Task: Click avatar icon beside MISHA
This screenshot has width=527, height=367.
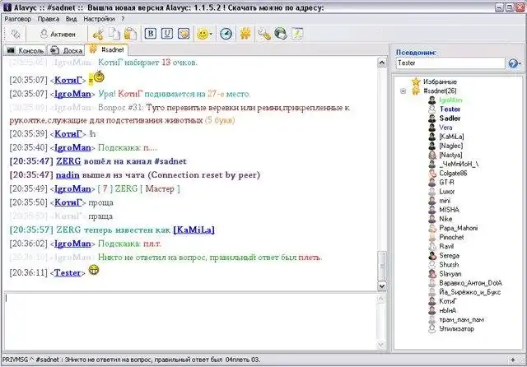Action: pos(432,210)
